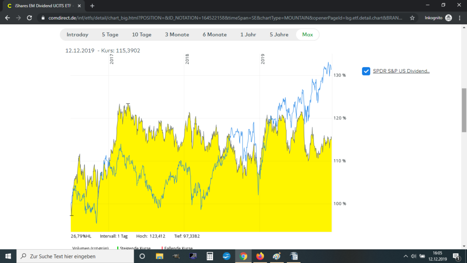Bookmark this page with the star
This screenshot has height=263, width=467.
[x=412, y=18]
